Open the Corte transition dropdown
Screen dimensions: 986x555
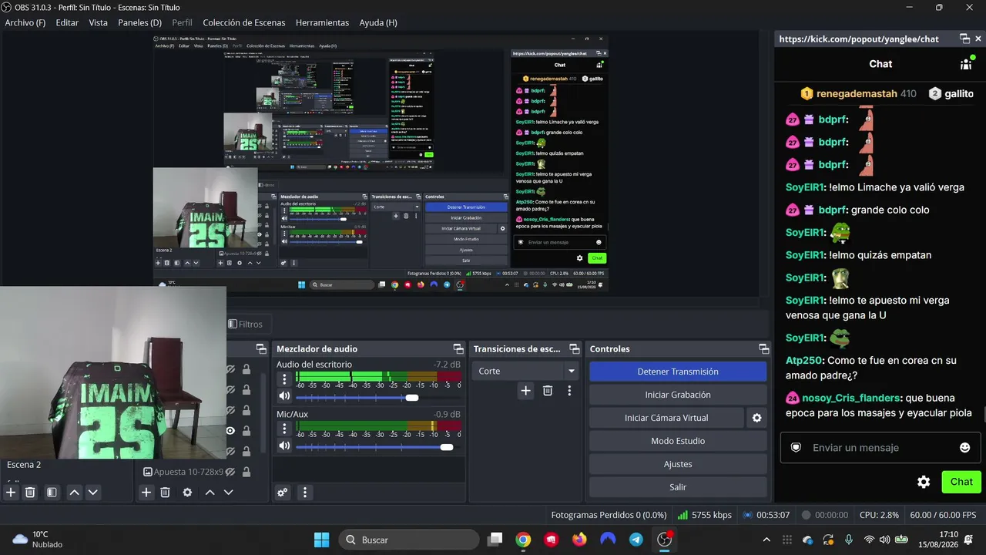tap(525, 371)
